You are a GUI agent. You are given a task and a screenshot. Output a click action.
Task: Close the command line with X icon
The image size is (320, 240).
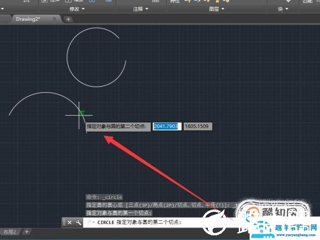point(69,222)
